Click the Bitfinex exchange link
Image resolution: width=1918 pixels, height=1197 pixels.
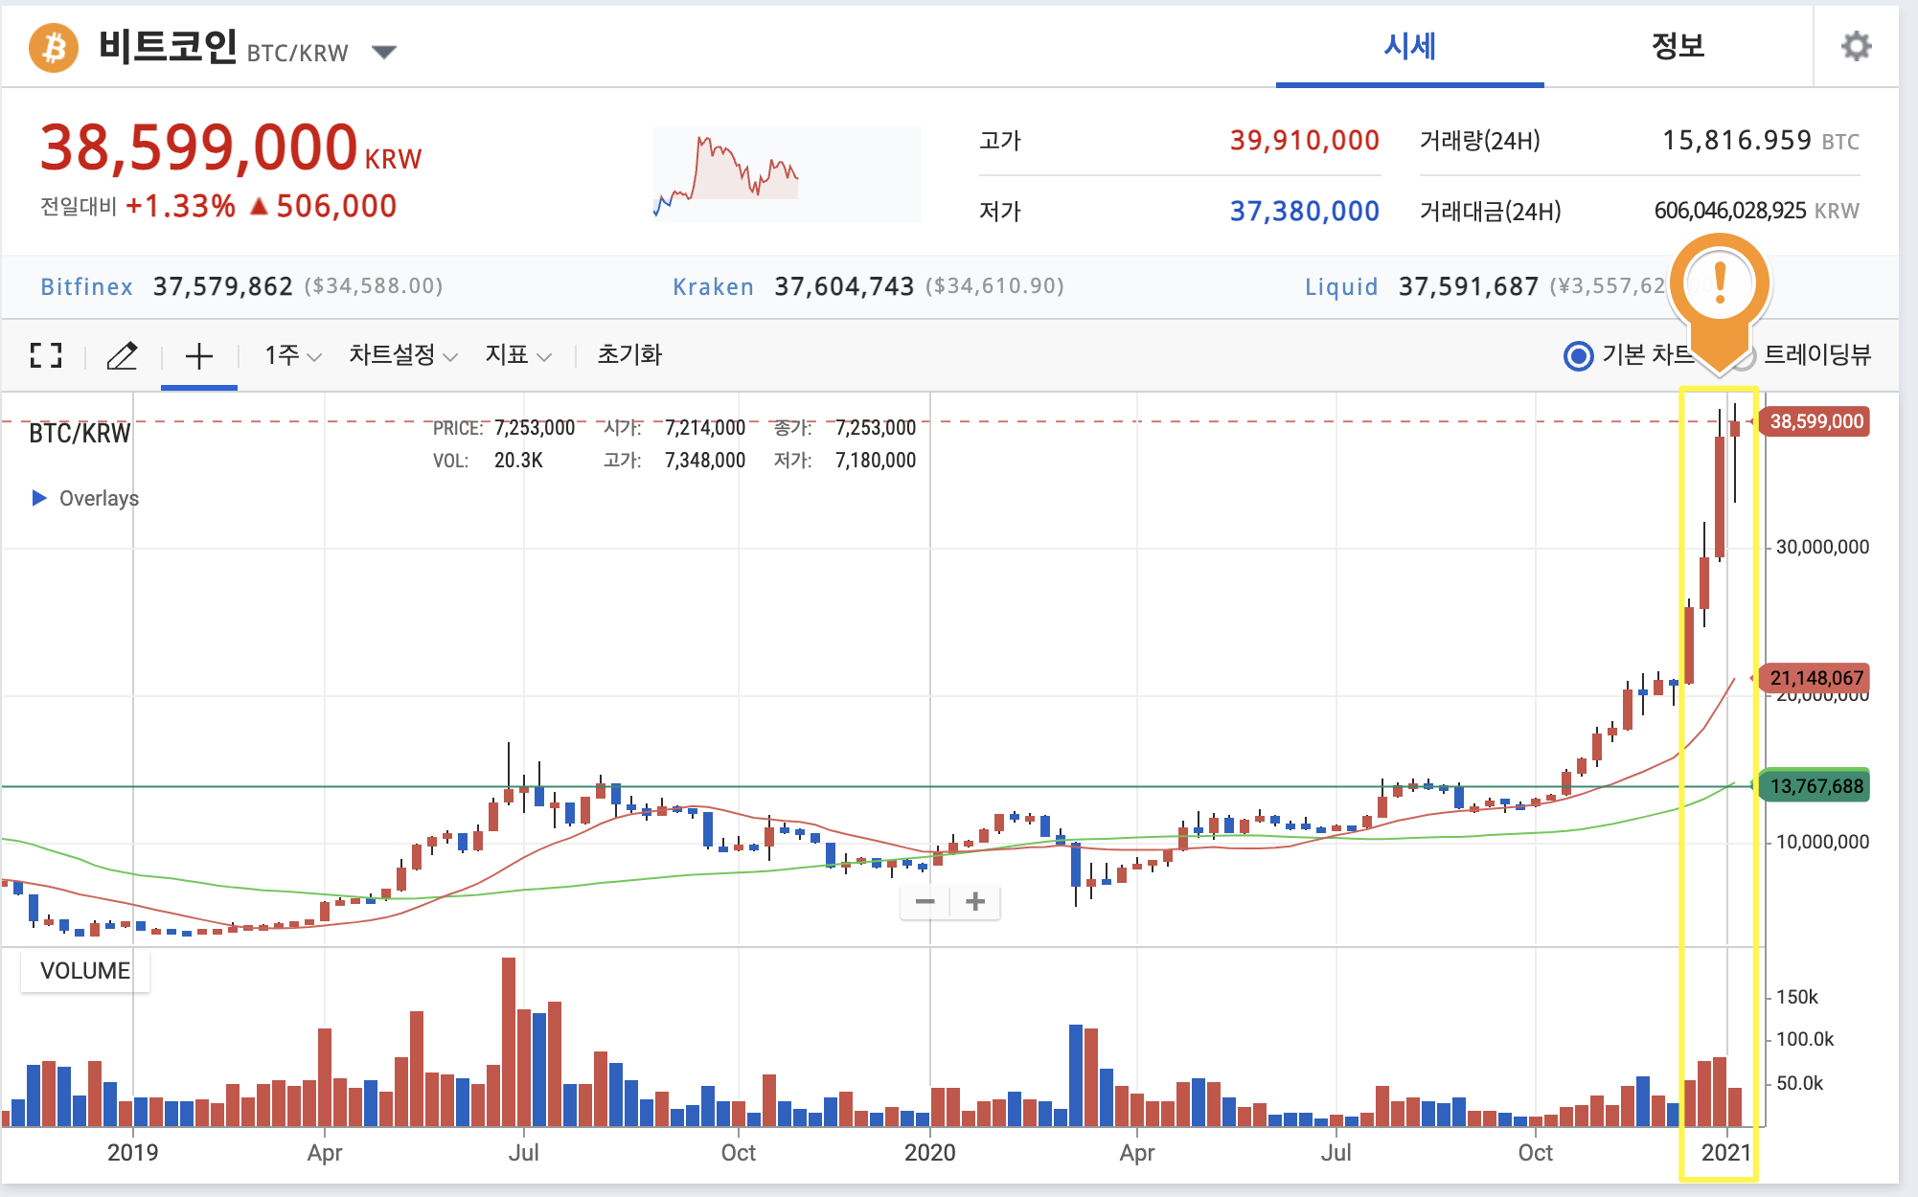tap(86, 286)
